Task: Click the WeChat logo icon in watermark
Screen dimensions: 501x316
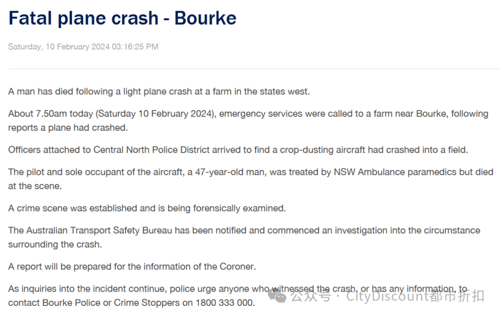Action: click(x=277, y=296)
